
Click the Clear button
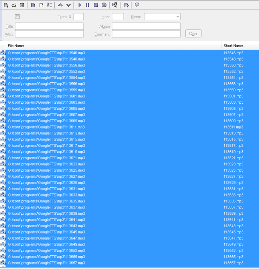pyautogui.click(x=193, y=34)
